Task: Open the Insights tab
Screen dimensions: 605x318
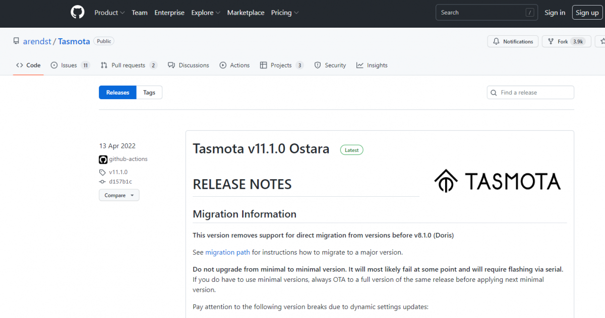Action: pos(372,65)
